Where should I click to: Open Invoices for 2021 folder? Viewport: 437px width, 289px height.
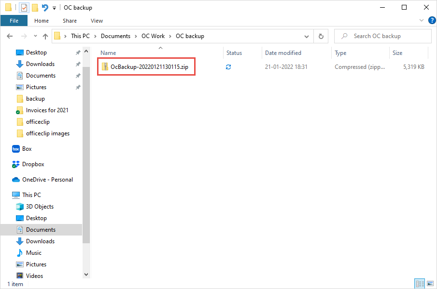(47, 110)
